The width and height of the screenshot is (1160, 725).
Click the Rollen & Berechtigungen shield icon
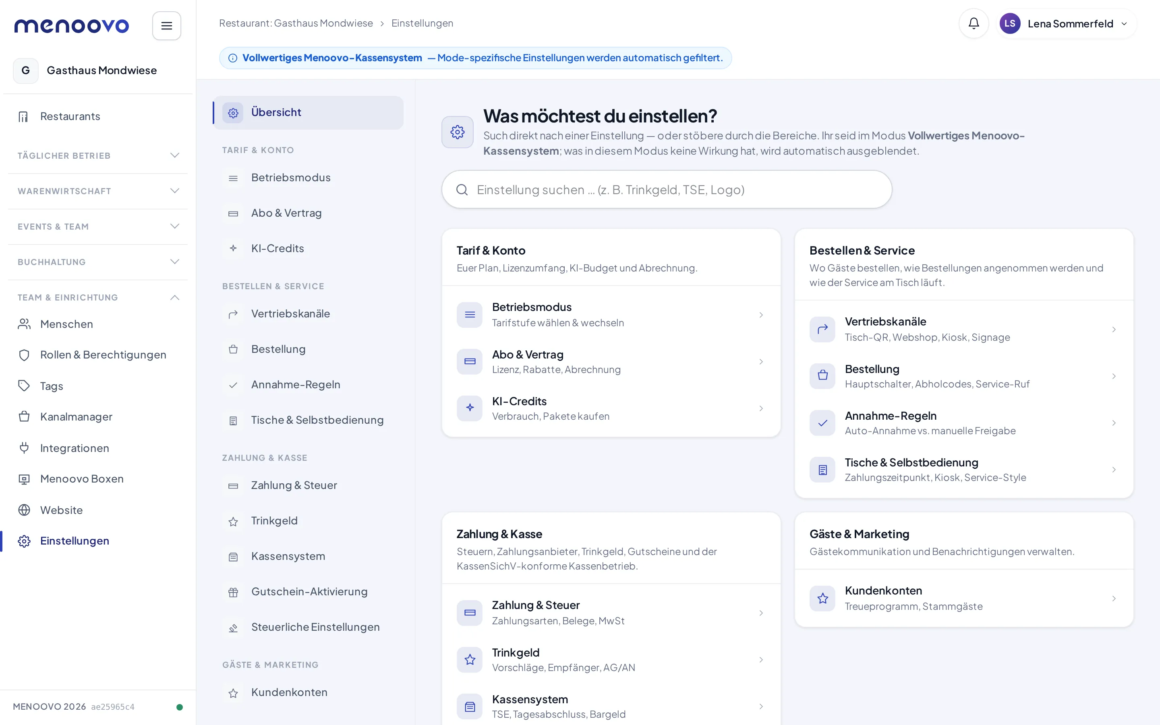click(24, 355)
